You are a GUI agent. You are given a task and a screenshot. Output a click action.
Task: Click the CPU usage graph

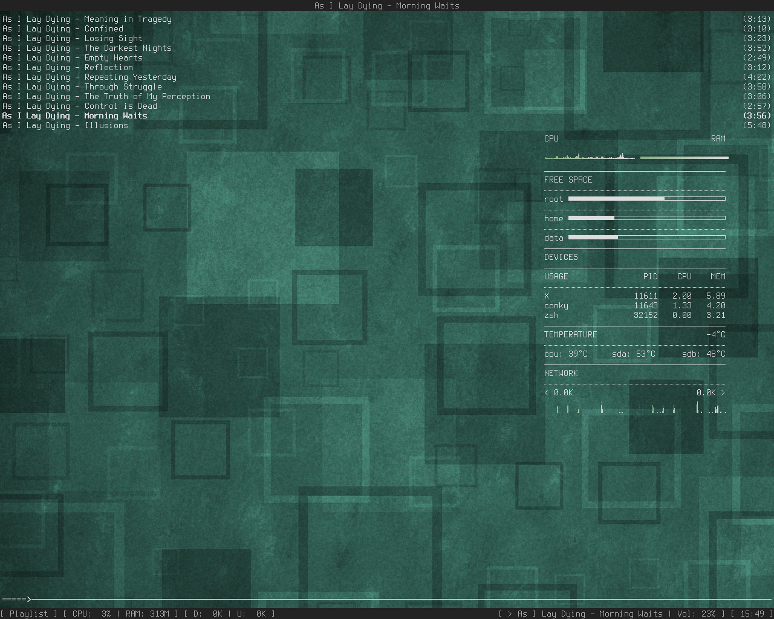[590, 156]
